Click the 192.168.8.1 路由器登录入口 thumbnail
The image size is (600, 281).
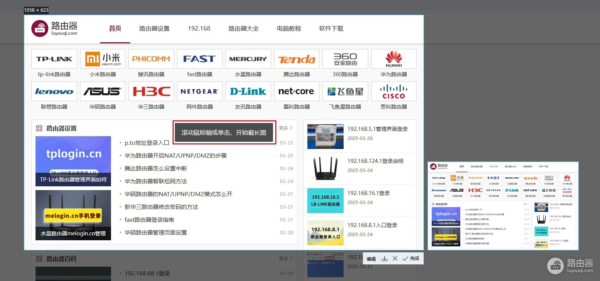click(x=325, y=233)
